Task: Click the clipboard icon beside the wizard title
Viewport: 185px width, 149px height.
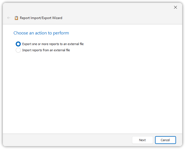Action: pos(16,18)
